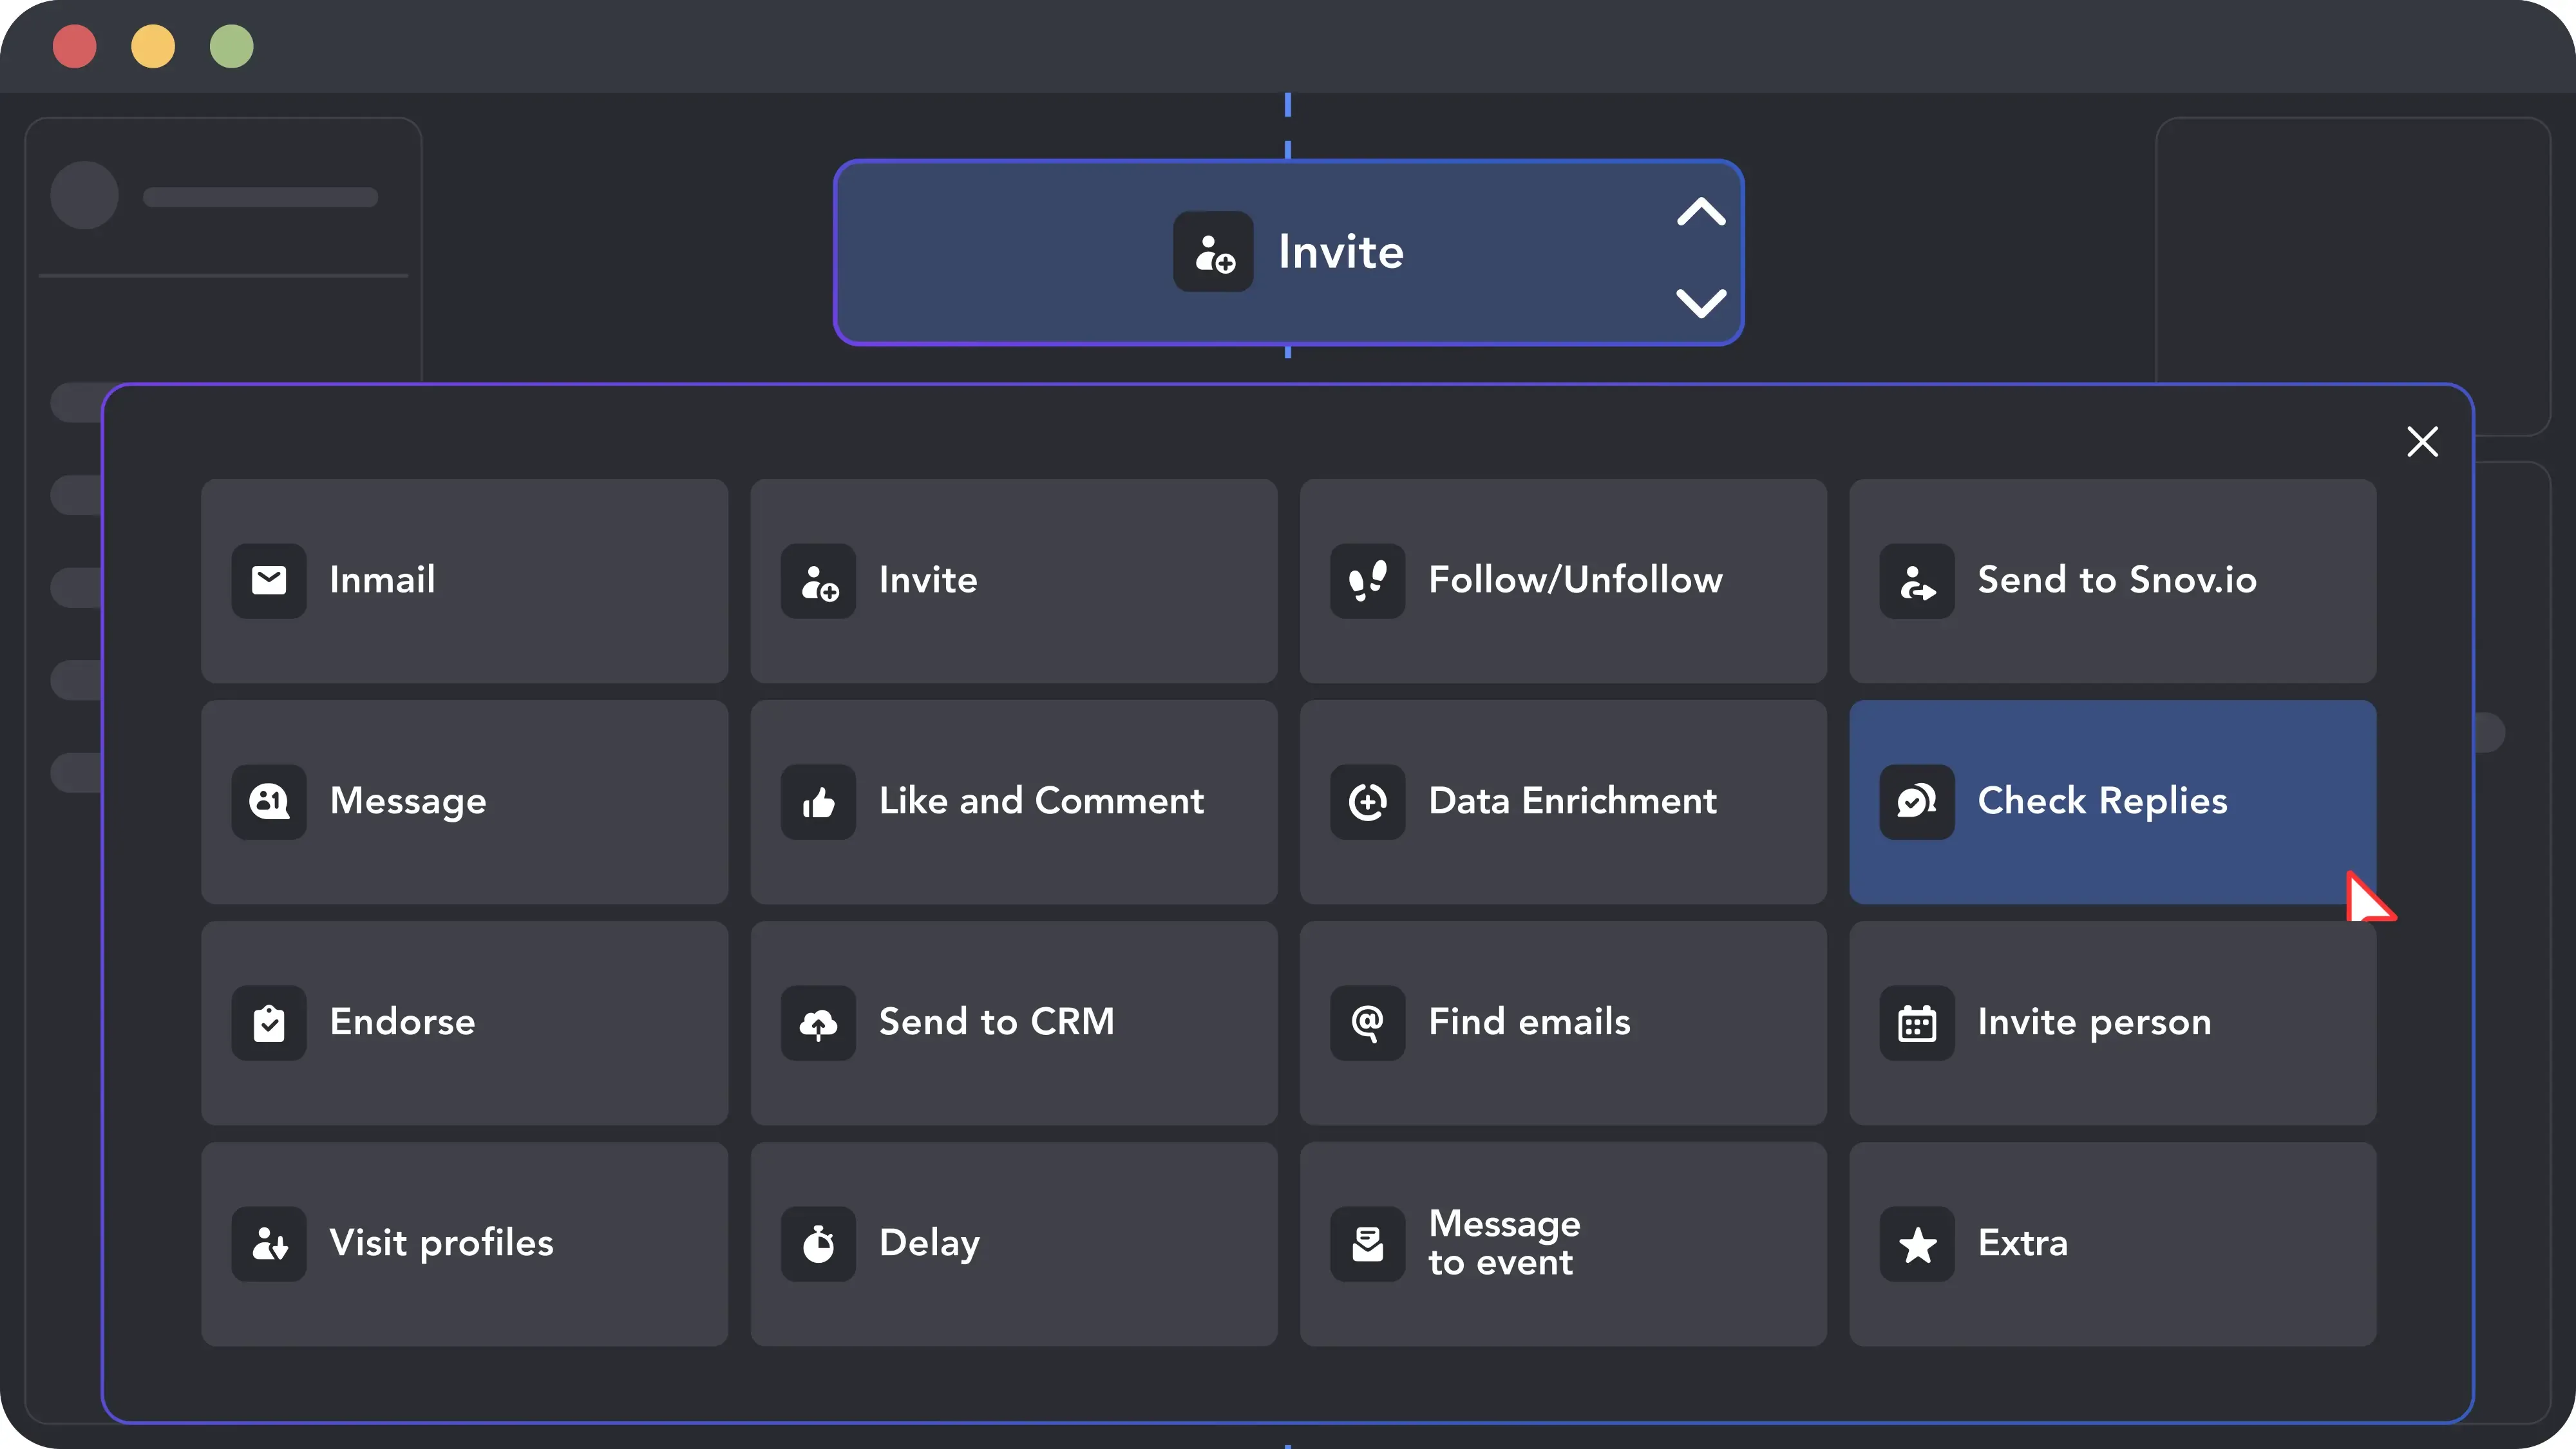
Task: Choose the Message to event option
Action: pos(1563,1243)
